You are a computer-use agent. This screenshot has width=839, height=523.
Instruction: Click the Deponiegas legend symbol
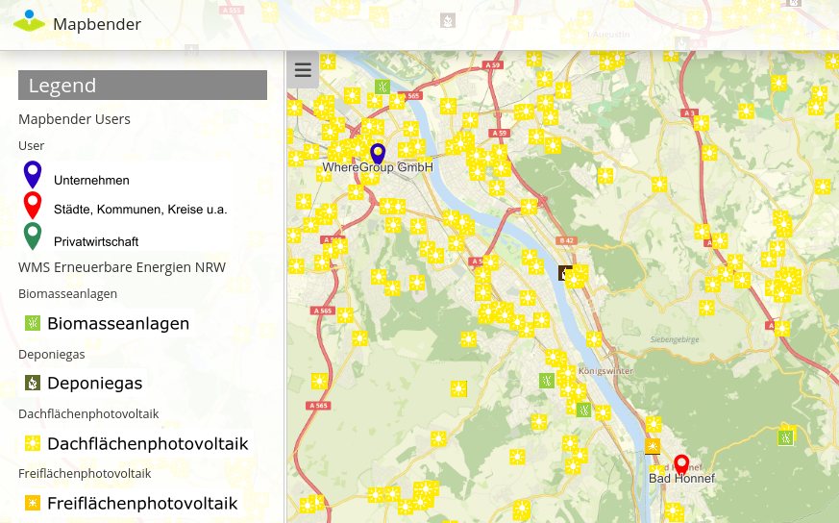[33, 384]
